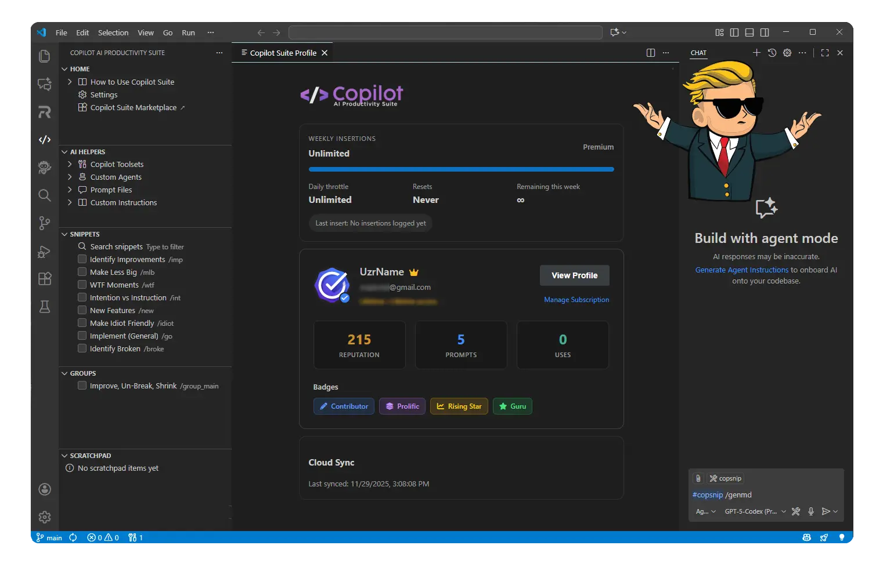Click the Accounts icon in activity bar

pos(44,489)
